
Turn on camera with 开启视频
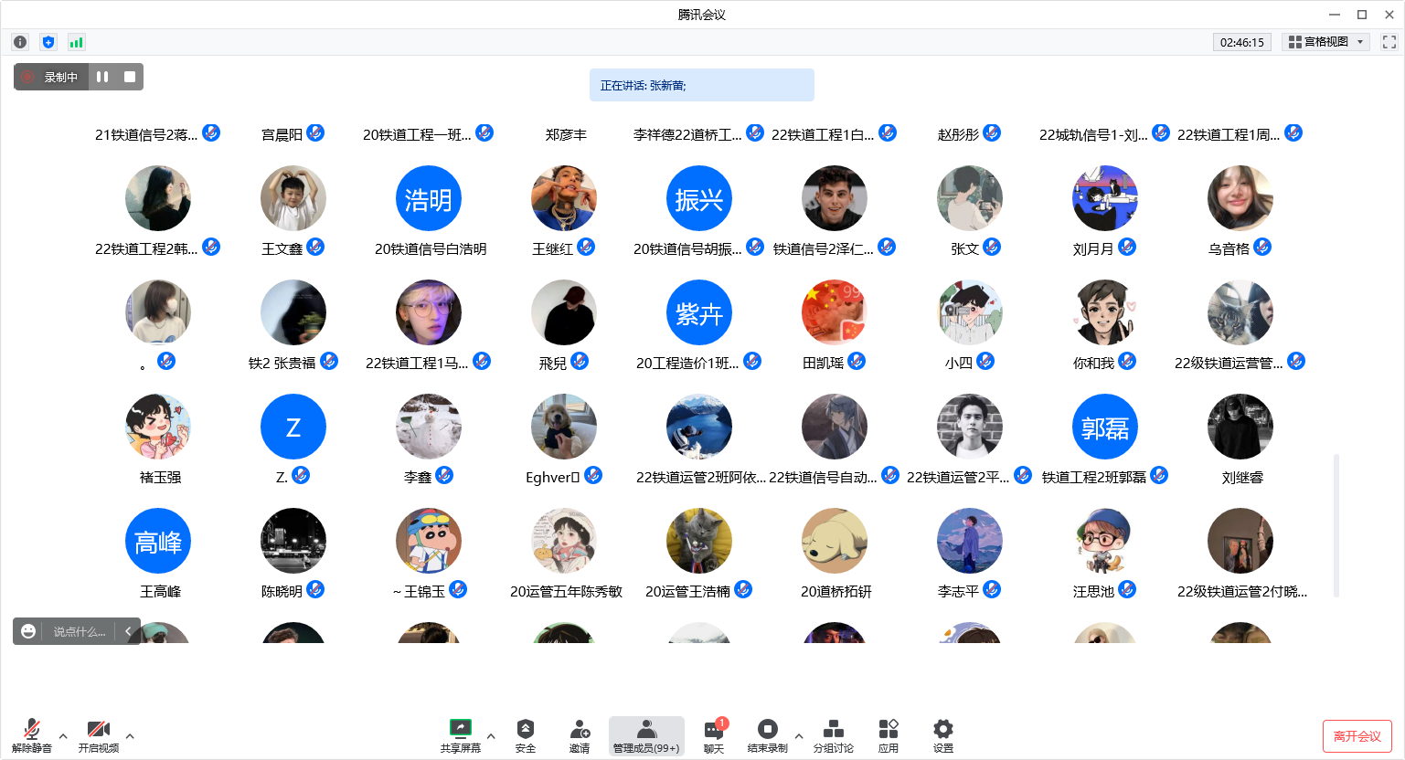[x=98, y=735]
